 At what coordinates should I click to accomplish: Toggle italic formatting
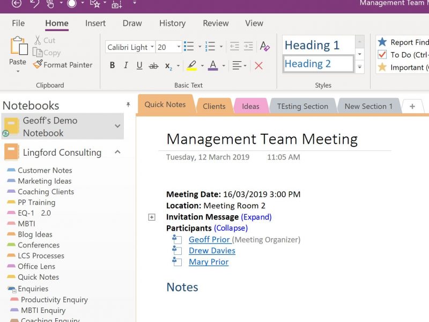point(125,65)
